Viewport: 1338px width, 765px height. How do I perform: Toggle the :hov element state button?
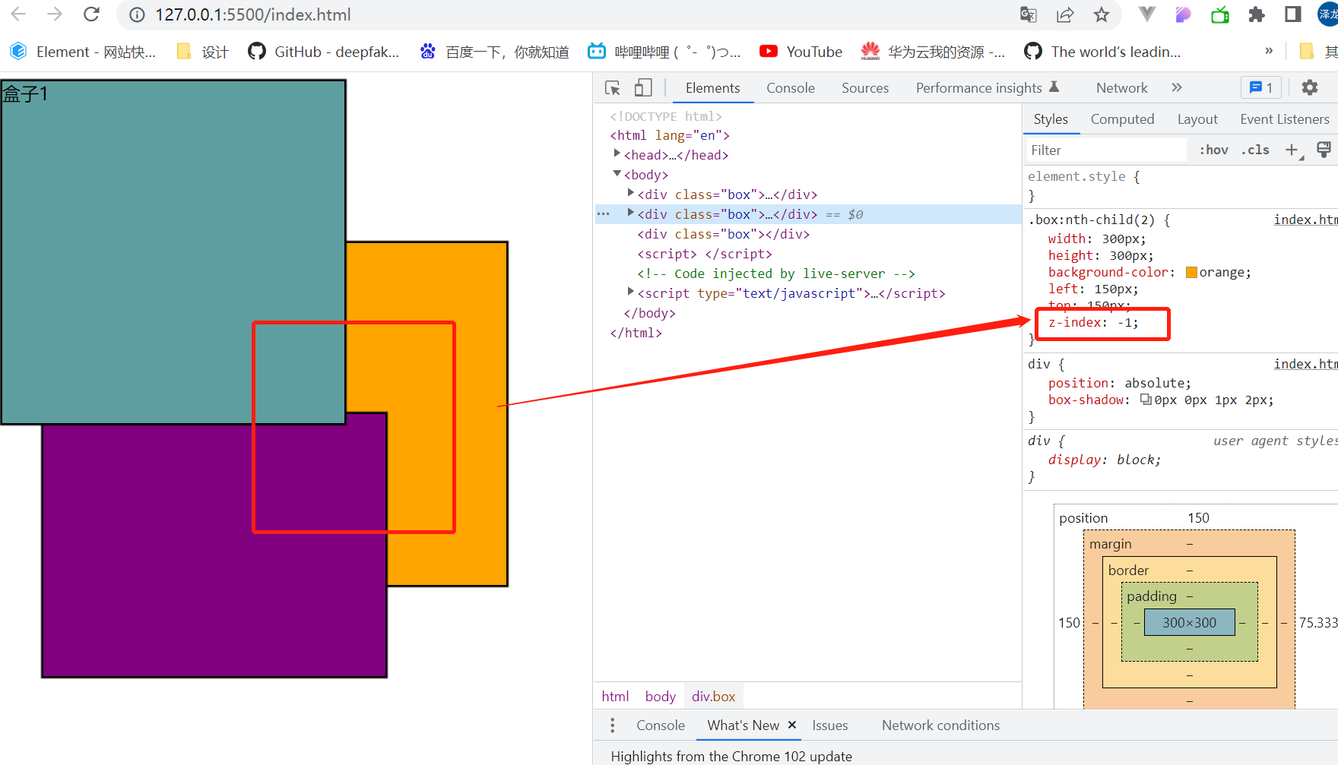coord(1213,150)
